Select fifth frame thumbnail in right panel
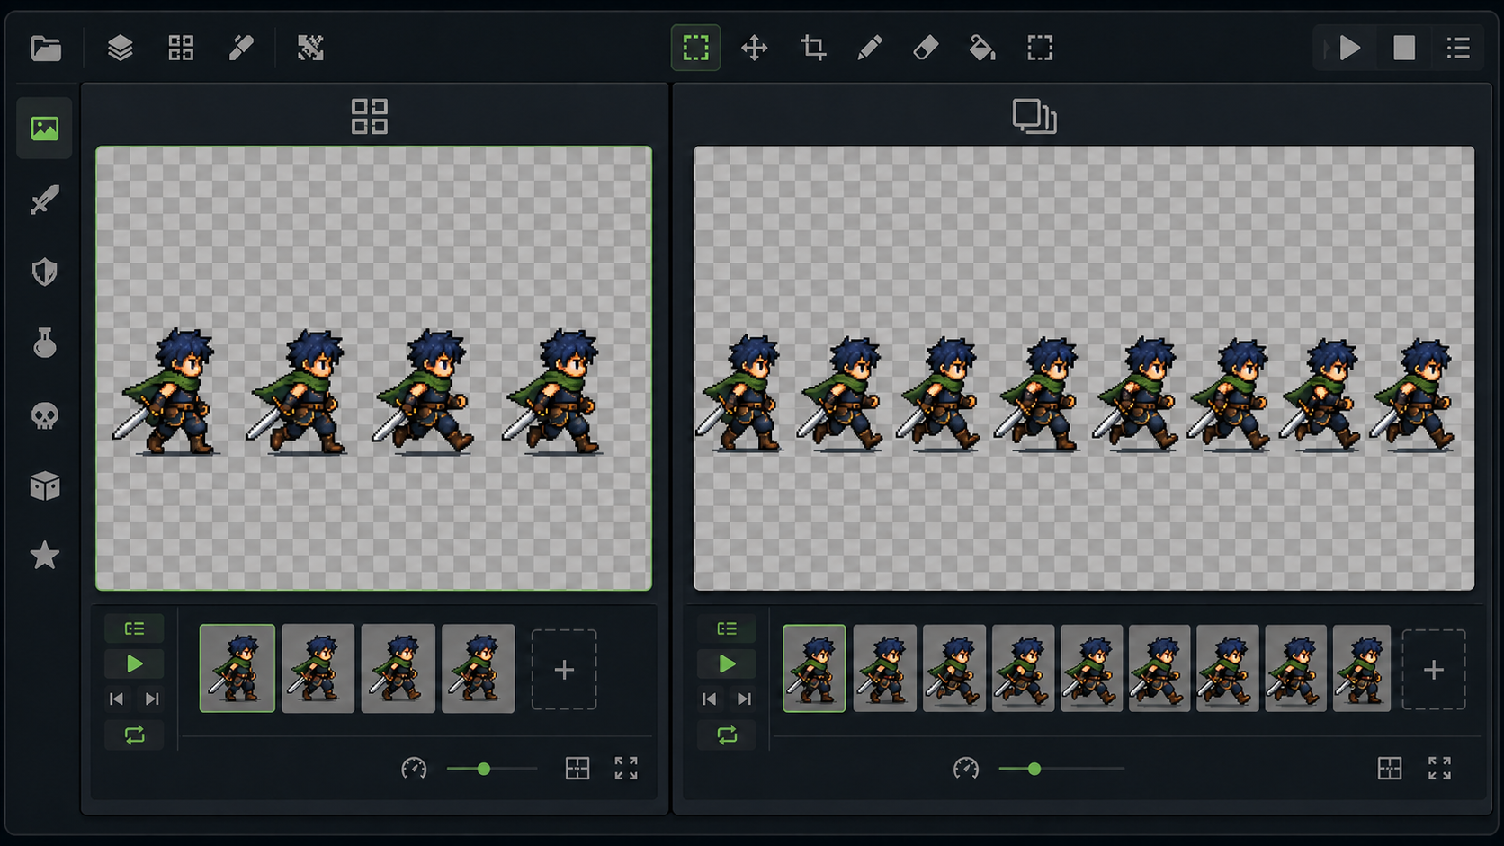The width and height of the screenshot is (1504, 846). click(x=1091, y=669)
